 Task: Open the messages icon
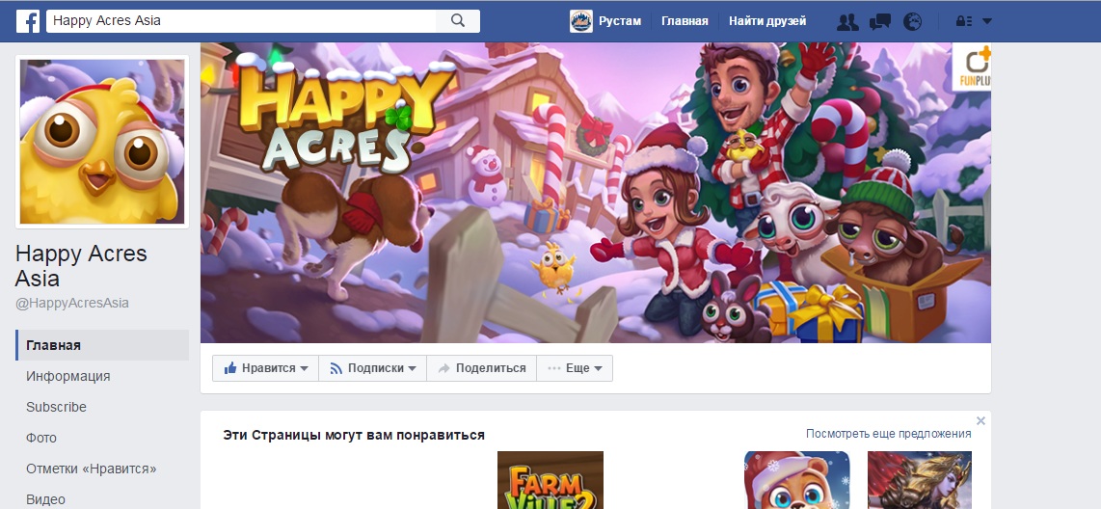click(880, 22)
